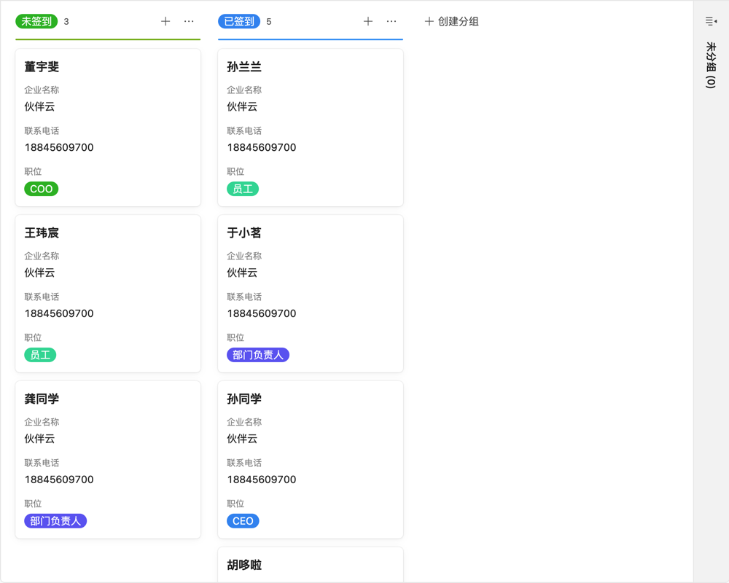The width and height of the screenshot is (729, 583).
Task: Click the plus icon on the 未签到 column
Action: coord(166,21)
